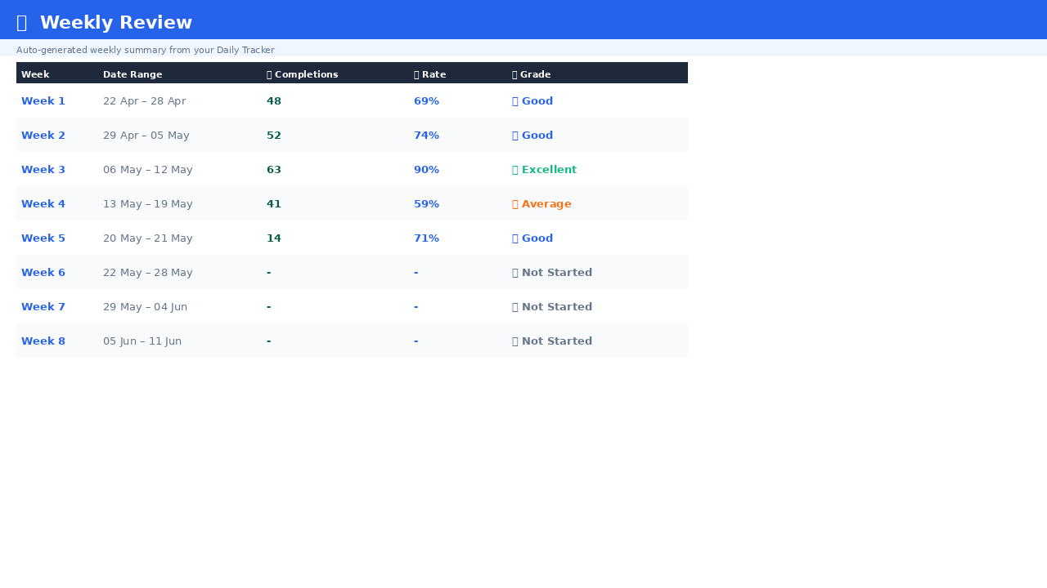The width and height of the screenshot is (1047, 588).
Task: Open the Week 7 link
Action: coord(43,307)
